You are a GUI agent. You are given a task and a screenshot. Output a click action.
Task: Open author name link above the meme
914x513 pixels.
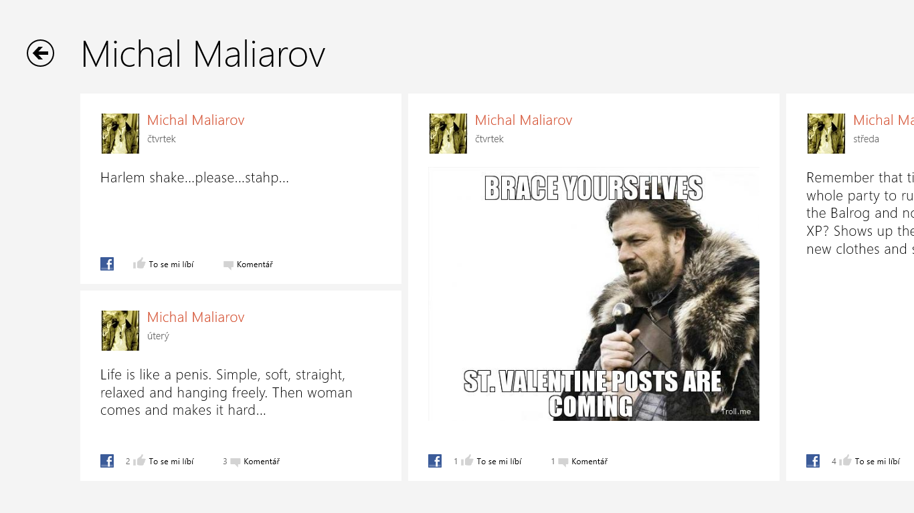[524, 120]
